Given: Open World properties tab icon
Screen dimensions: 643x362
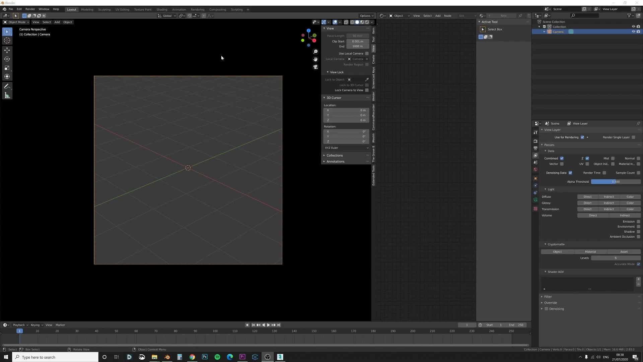Looking at the screenshot, I should pyautogui.click(x=535, y=170).
